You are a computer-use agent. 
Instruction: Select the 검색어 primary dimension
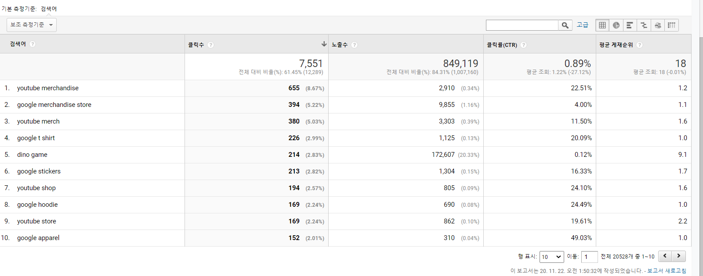pos(49,9)
